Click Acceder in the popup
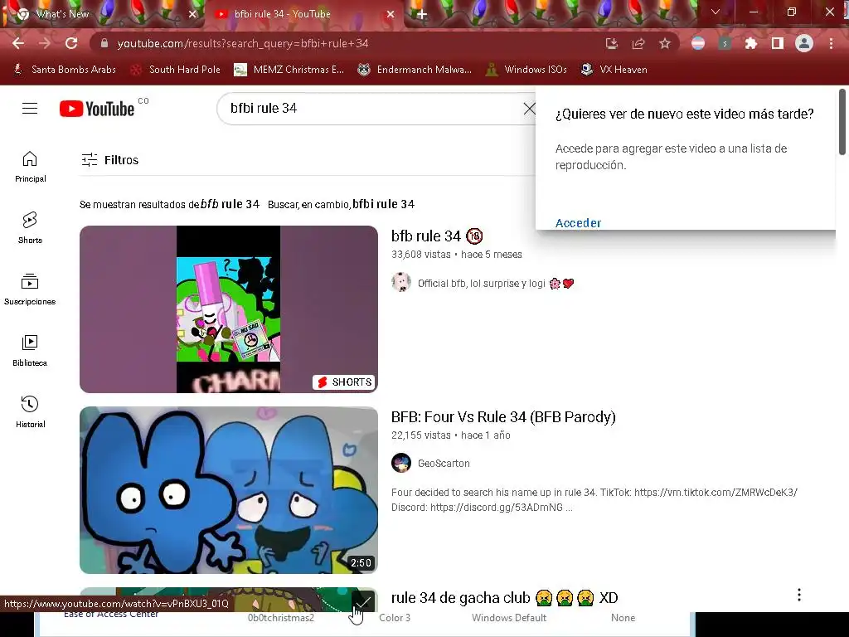This screenshot has width=849, height=637. point(578,222)
